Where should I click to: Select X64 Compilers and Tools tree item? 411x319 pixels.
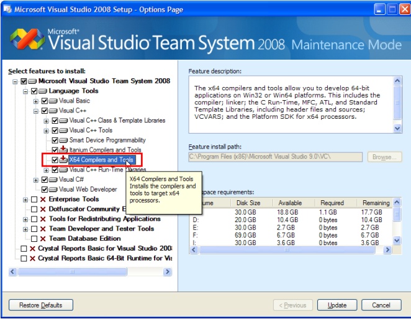click(x=102, y=160)
